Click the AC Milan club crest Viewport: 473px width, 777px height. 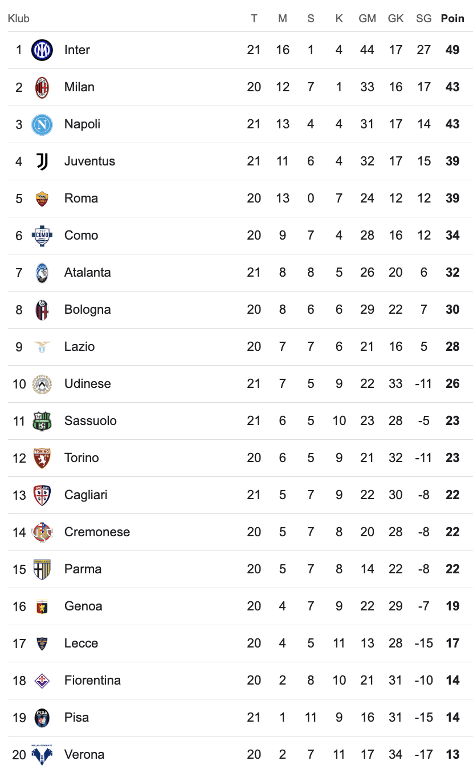click(x=42, y=87)
